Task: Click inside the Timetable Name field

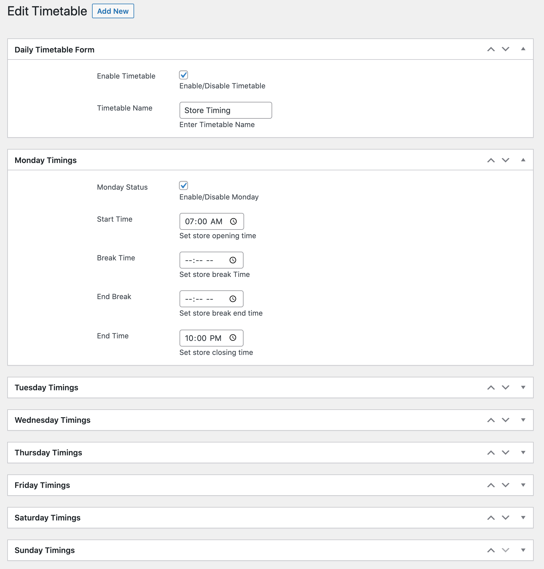Action: [x=226, y=110]
